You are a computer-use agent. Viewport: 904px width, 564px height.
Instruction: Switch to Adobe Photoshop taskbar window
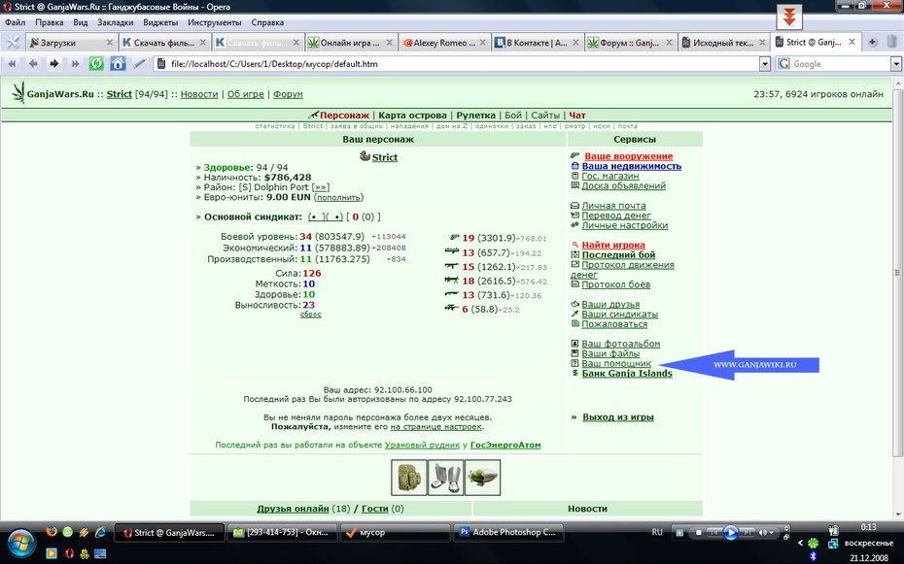tap(508, 532)
